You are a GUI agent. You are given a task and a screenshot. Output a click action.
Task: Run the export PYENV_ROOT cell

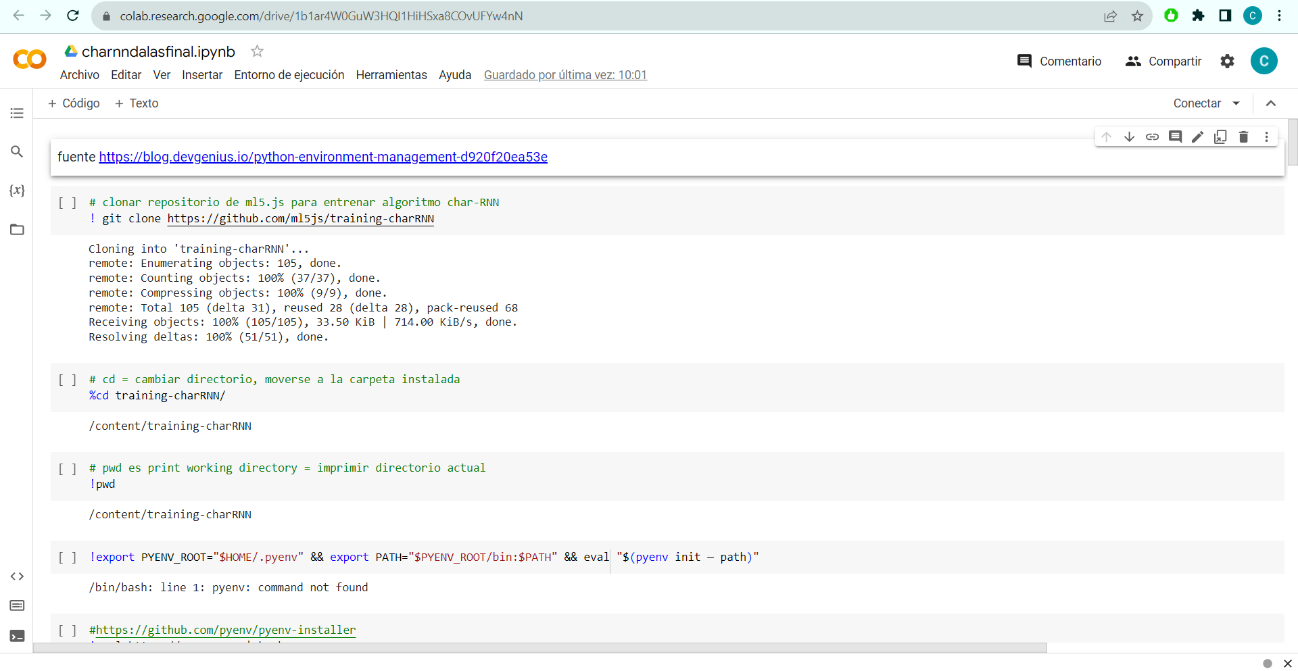pyautogui.click(x=68, y=557)
